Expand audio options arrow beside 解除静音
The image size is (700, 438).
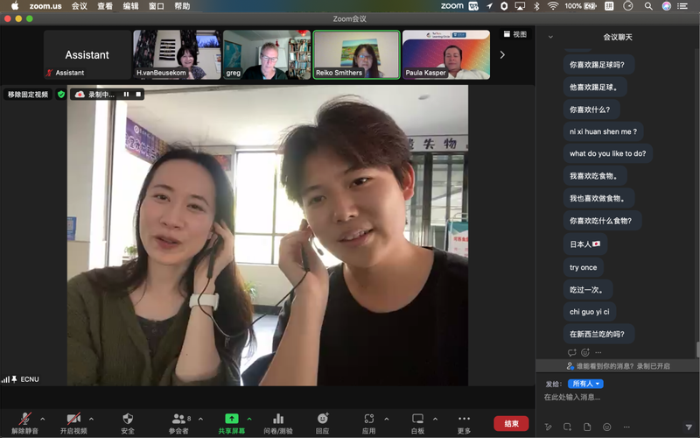point(42,419)
